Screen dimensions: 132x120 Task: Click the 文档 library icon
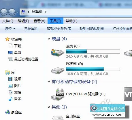10,92
